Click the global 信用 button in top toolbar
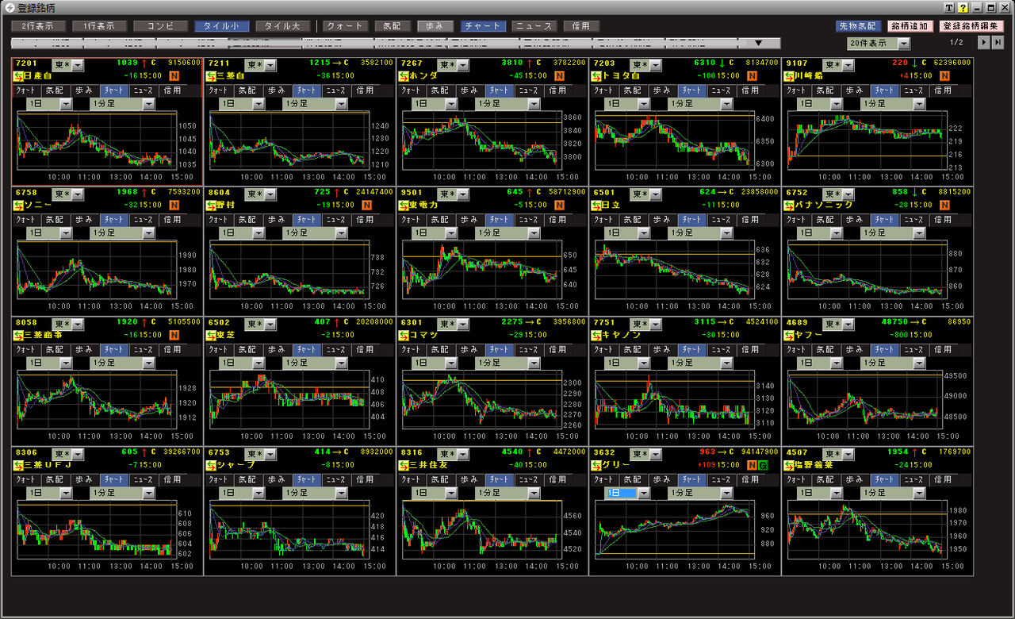1015x619 pixels. (x=581, y=26)
